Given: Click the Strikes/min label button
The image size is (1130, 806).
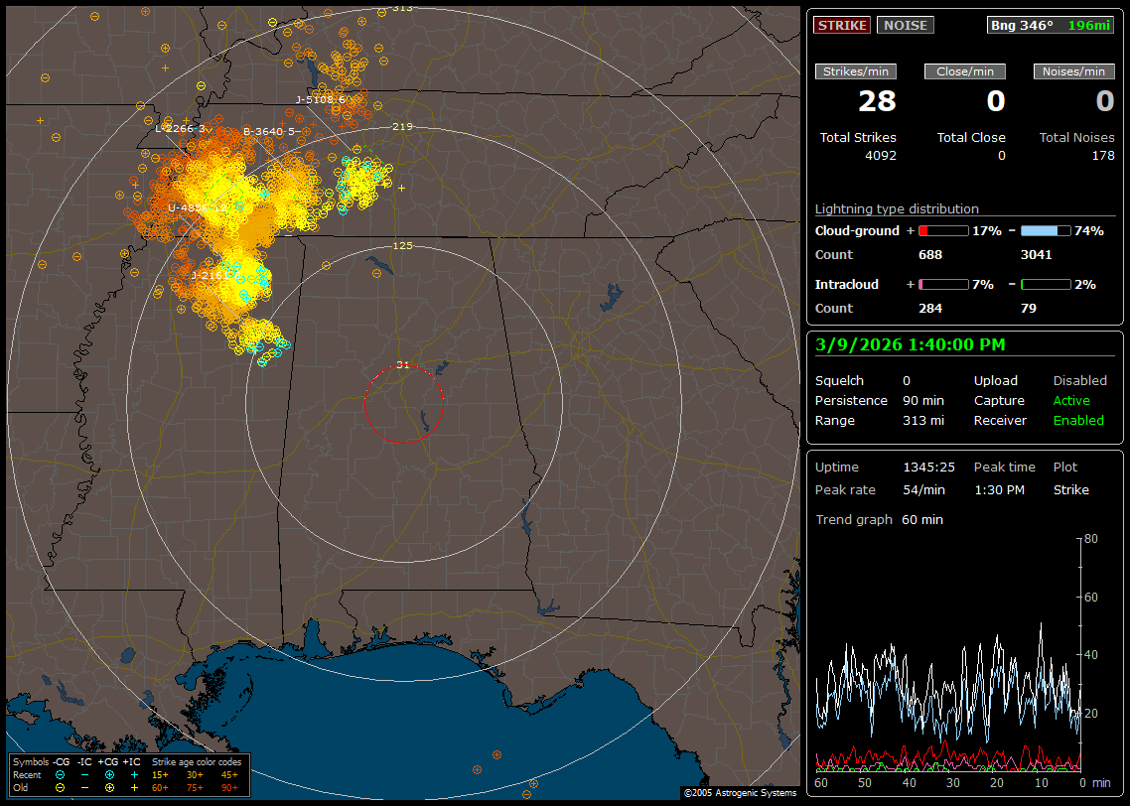Looking at the screenshot, I should point(856,71).
